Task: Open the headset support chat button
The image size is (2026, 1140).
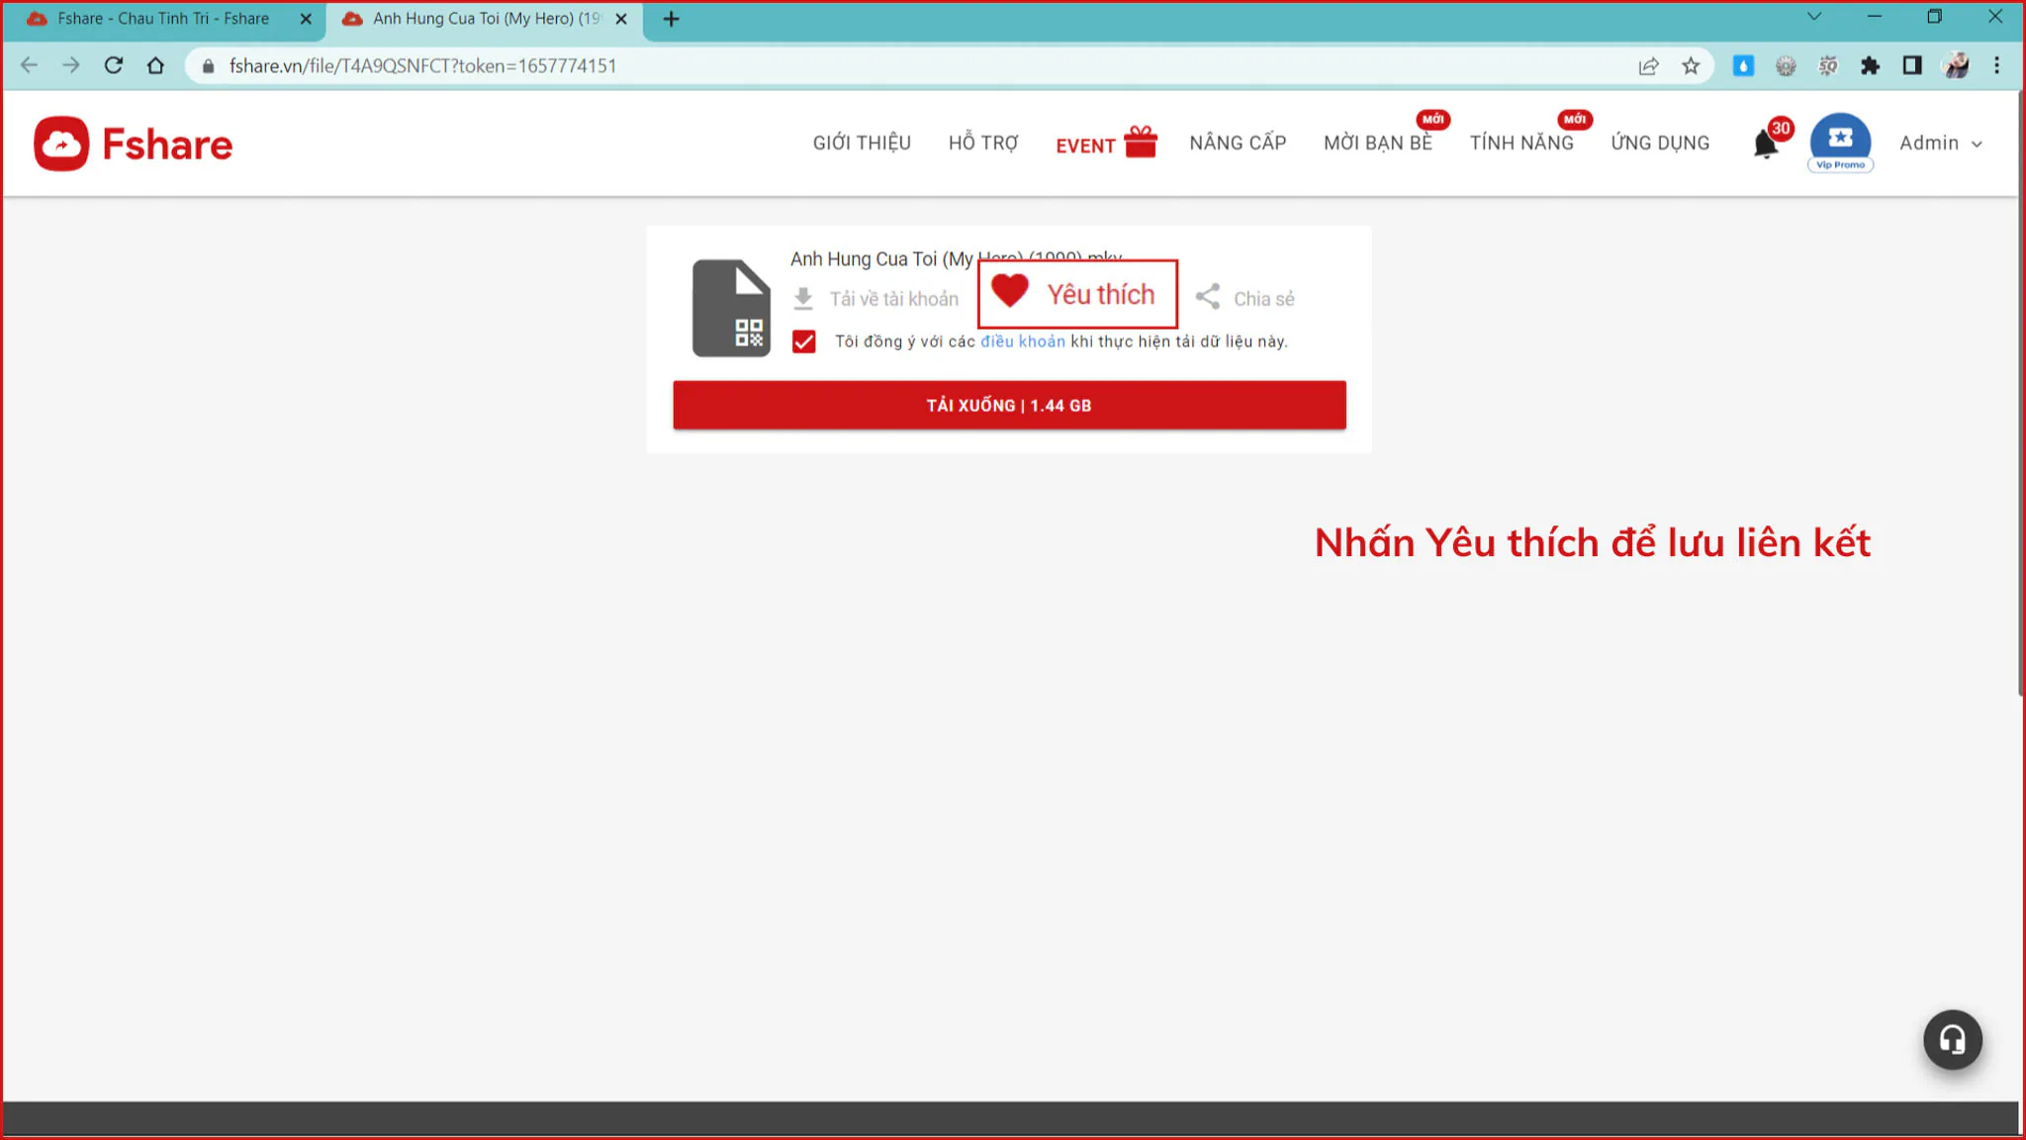Action: 1952,1039
